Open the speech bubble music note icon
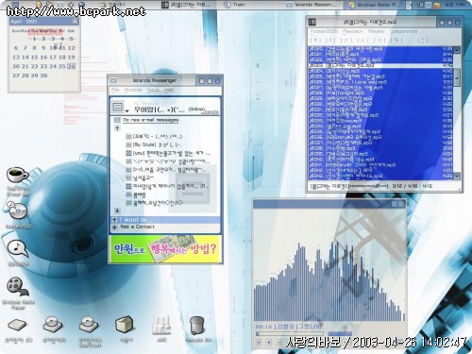Screen dimensions: 472x354 point(17,248)
